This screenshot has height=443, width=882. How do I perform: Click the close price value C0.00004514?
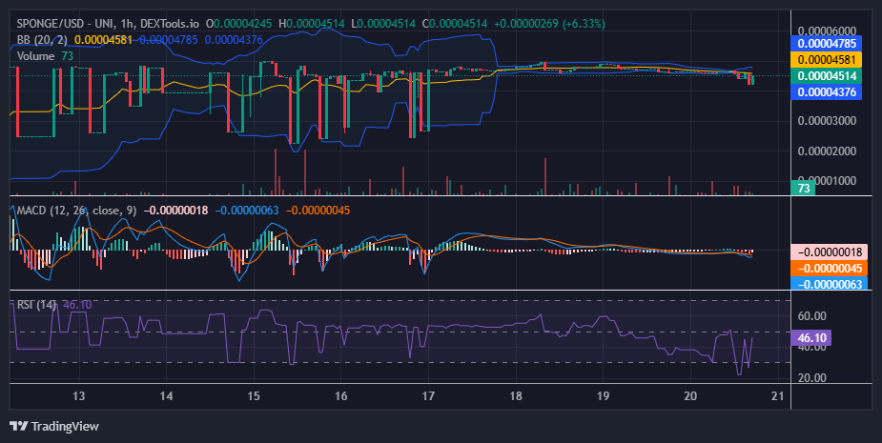click(455, 24)
